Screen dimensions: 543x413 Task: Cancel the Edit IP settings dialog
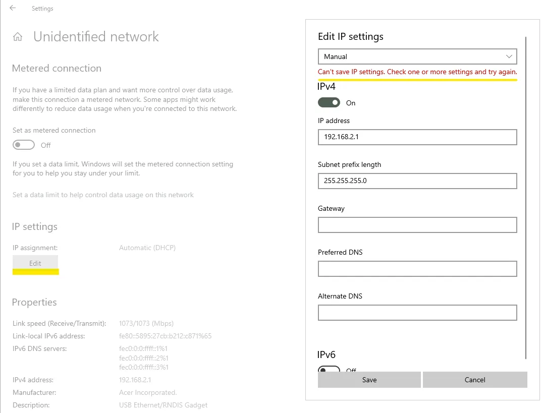pos(474,380)
